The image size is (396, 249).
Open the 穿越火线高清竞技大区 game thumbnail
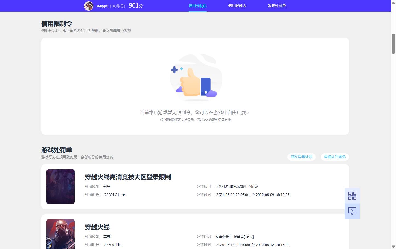point(60,187)
